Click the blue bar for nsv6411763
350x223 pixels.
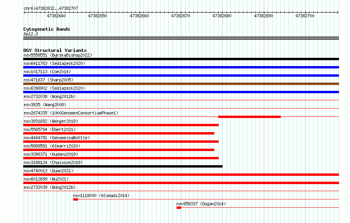tap(181, 67)
